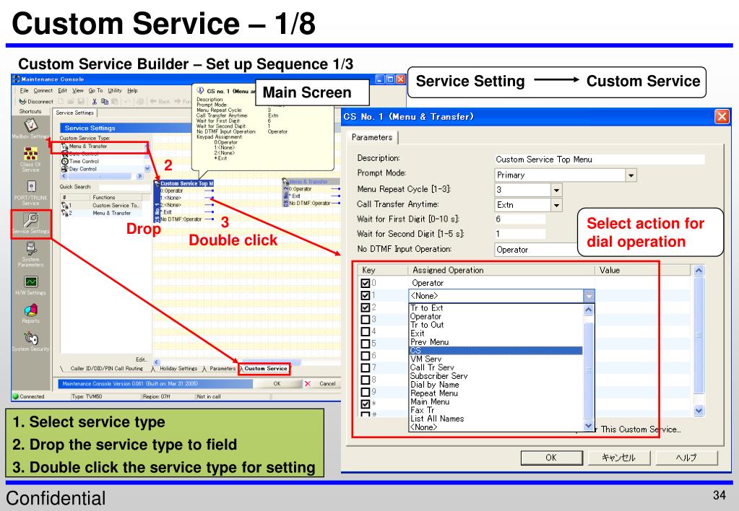Click function row 2 Menu & Transfer
Screen dimensions: 739x511
tap(106, 213)
